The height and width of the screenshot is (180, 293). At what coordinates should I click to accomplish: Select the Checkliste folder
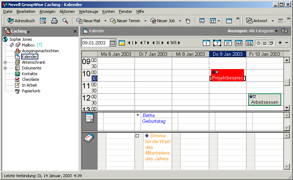click(30, 80)
